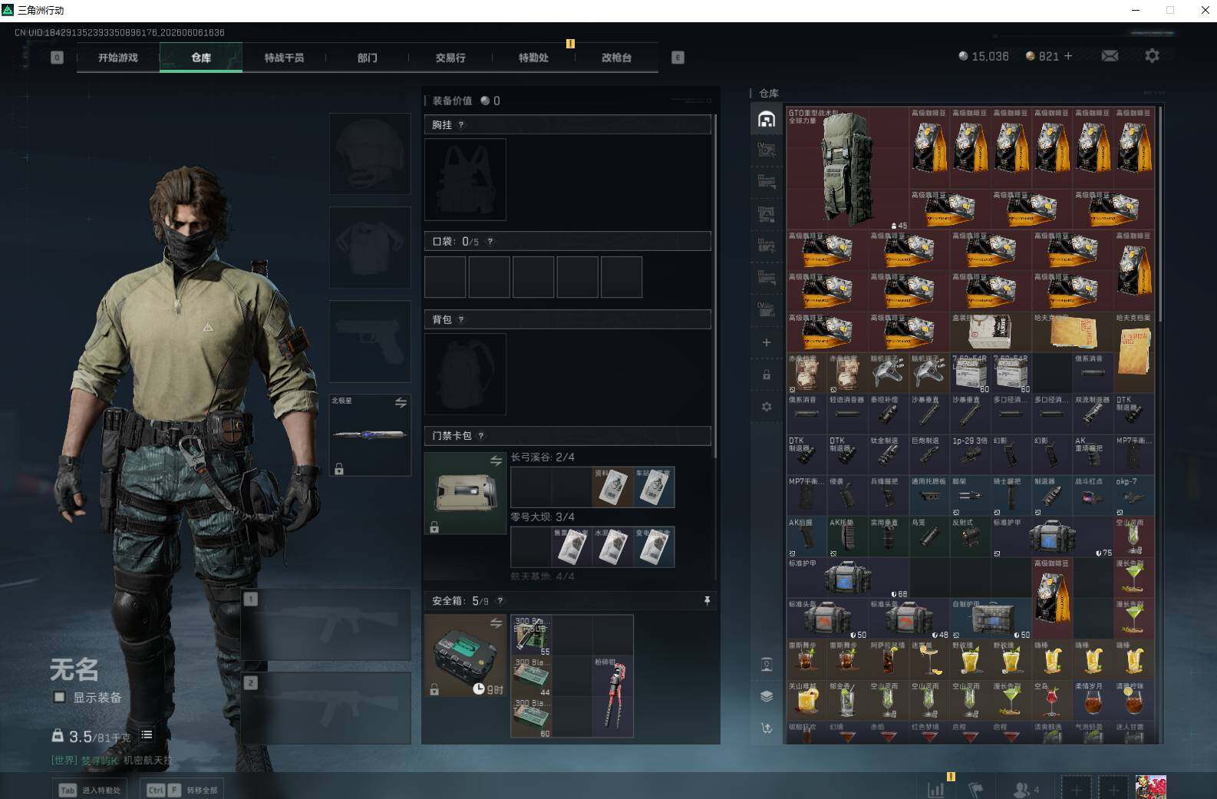Viewport: 1217px width, 799px height.
Task: Select primary weapon slot 1
Action: (x=326, y=624)
